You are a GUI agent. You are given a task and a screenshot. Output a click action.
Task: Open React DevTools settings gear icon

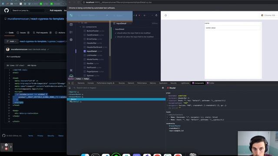tap(163, 88)
